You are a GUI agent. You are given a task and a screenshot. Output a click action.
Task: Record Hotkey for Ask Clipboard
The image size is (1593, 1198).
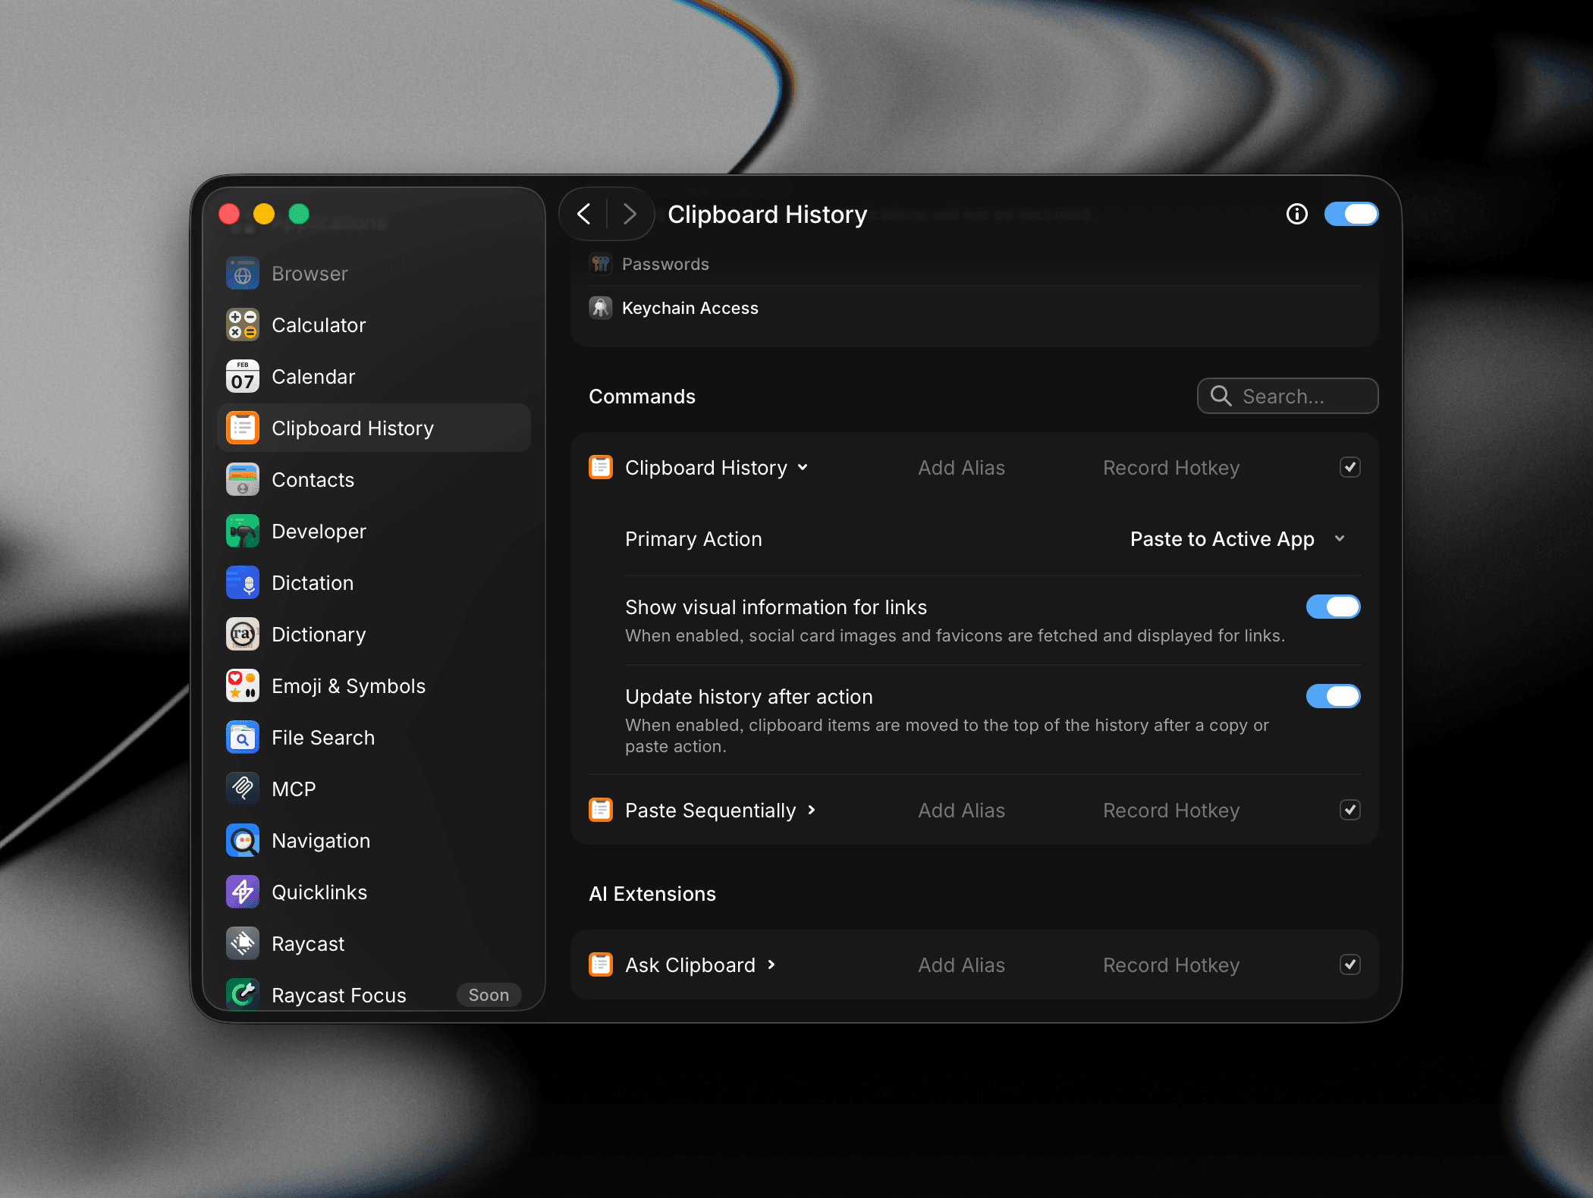(1171, 965)
